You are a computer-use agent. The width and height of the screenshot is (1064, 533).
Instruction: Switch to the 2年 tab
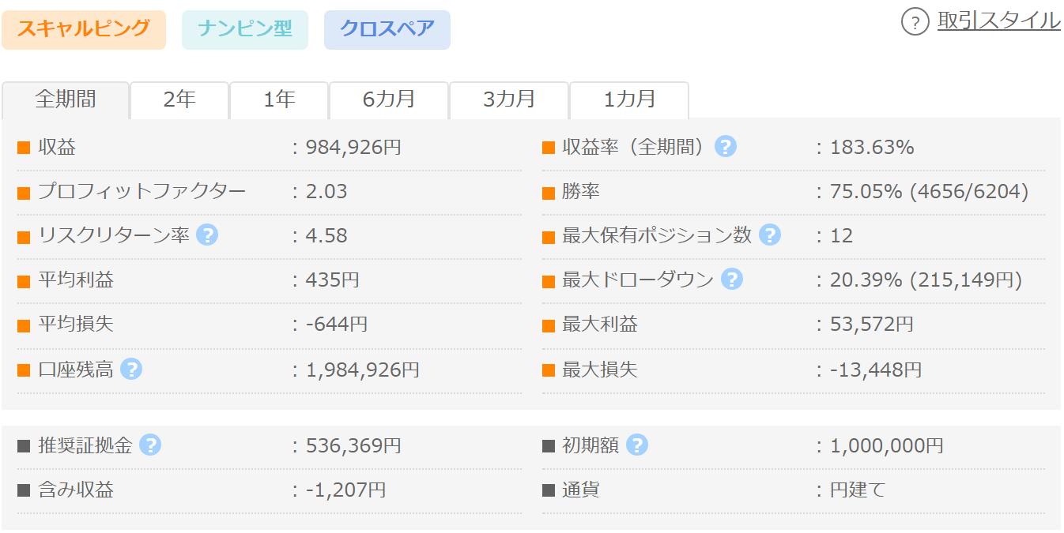coord(179,100)
